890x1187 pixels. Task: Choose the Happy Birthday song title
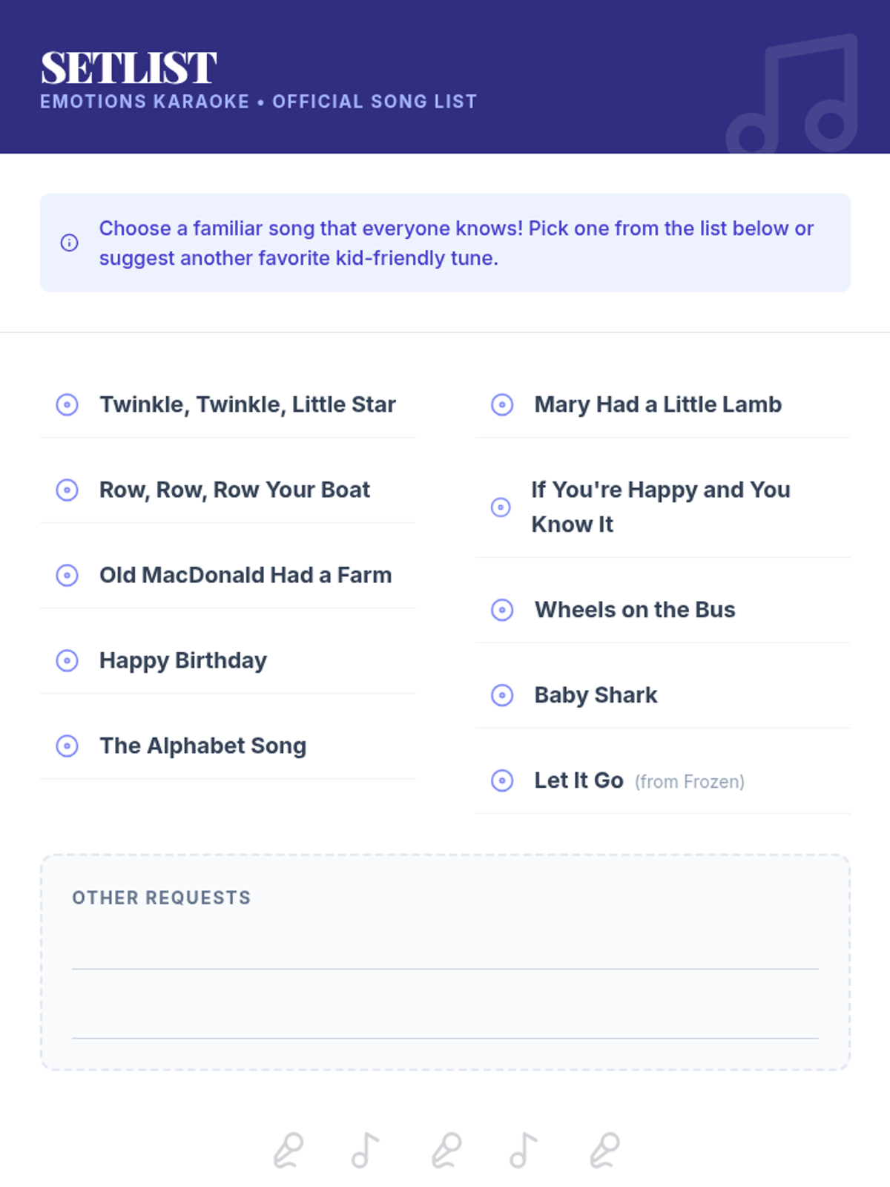(183, 660)
